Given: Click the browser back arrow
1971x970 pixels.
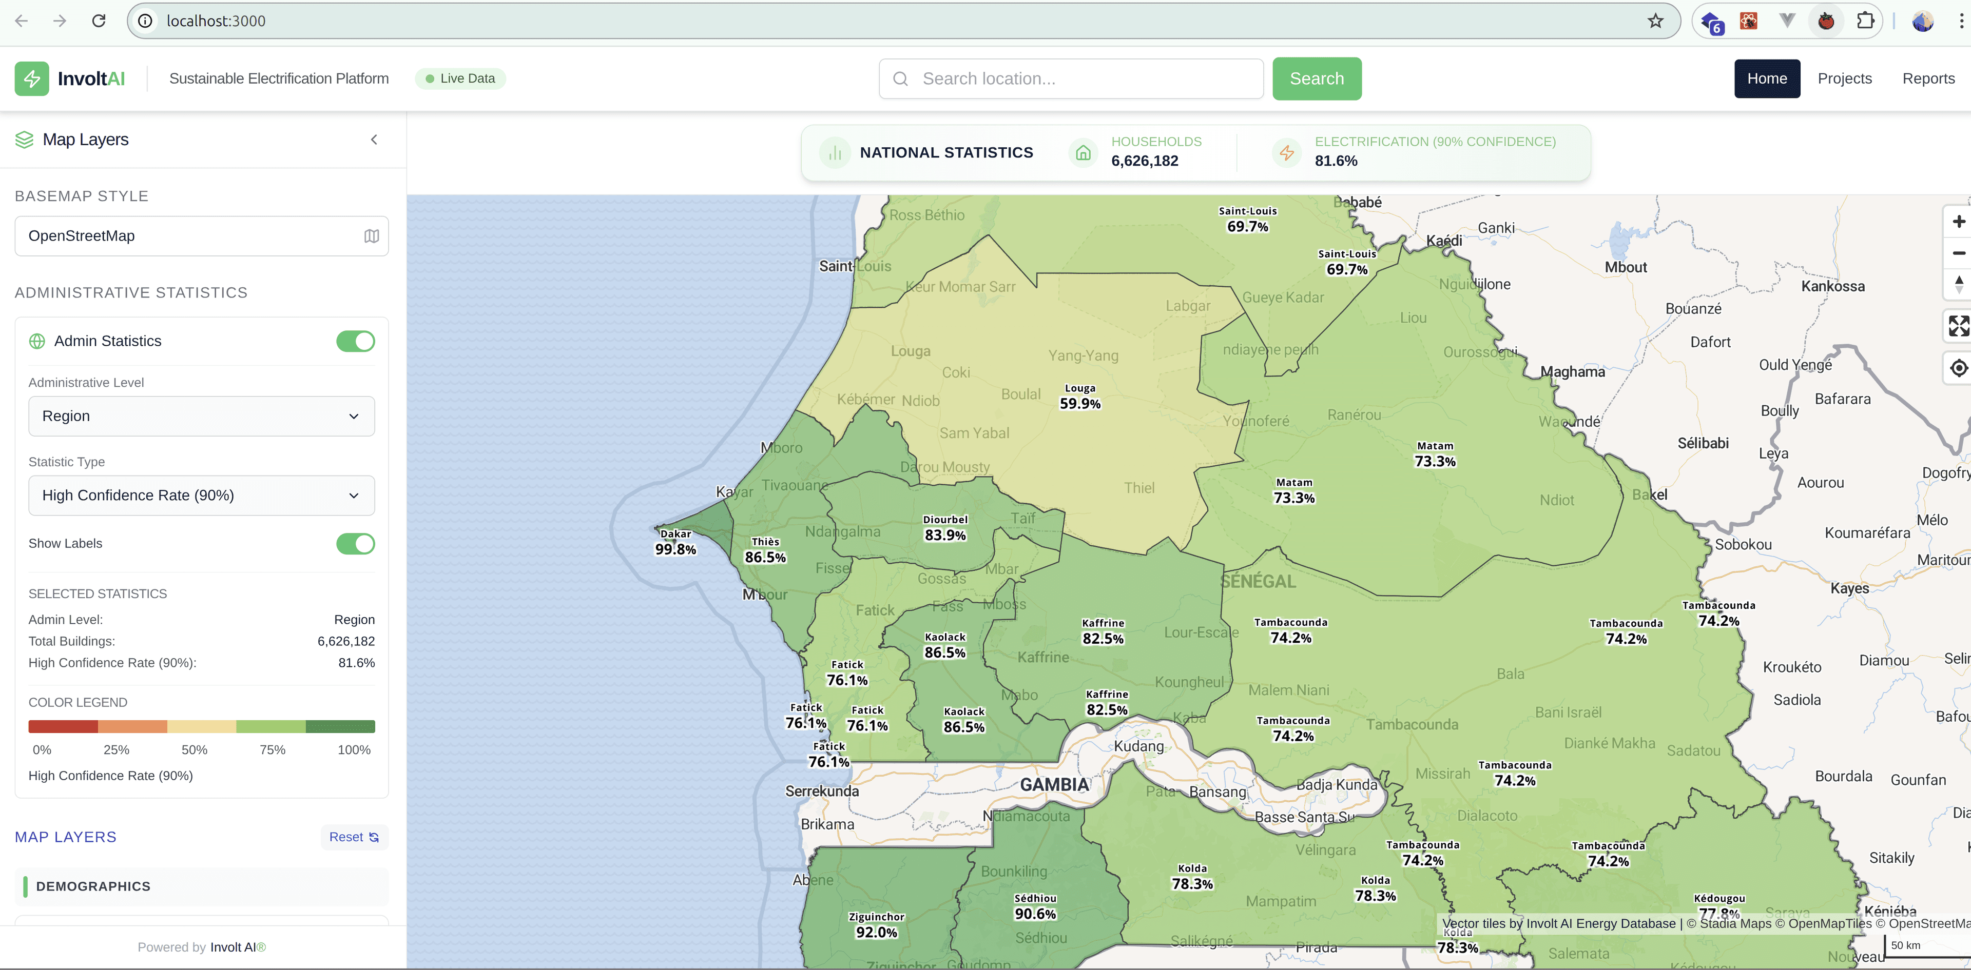Looking at the screenshot, I should 22,21.
